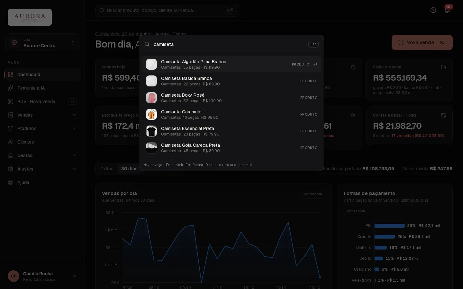Click Ver tabela in Formas de pagamento
This screenshot has height=289, width=463.
[x=356, y=211]
